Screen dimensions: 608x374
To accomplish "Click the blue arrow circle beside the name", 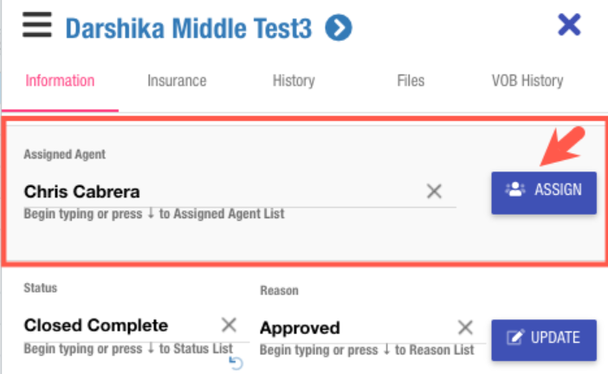I will pyautogui.click(x=339, y=29).
